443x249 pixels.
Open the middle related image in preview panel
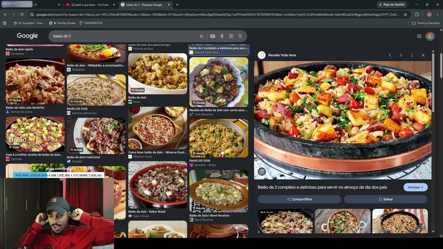(x=343, y=221)
